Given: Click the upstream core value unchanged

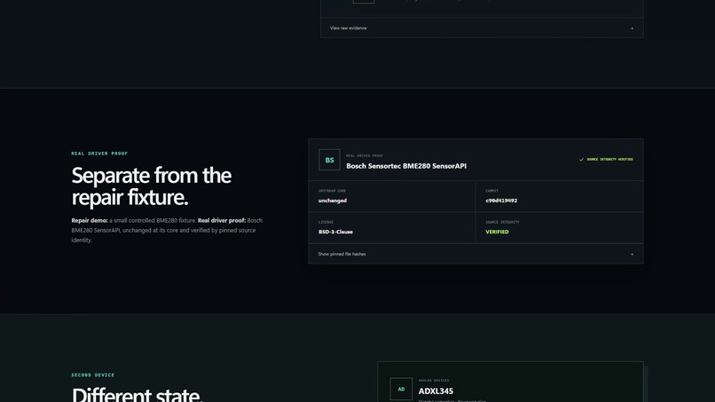Looking at the screenshot, I should pyautogui.click(x=333, y=201).
